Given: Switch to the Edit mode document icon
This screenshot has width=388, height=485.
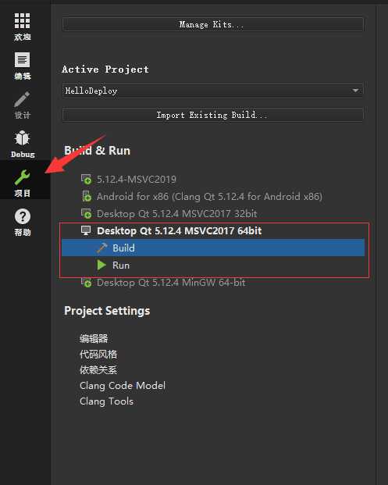Looking at the screenshot, I should click(x=23, y=59).
